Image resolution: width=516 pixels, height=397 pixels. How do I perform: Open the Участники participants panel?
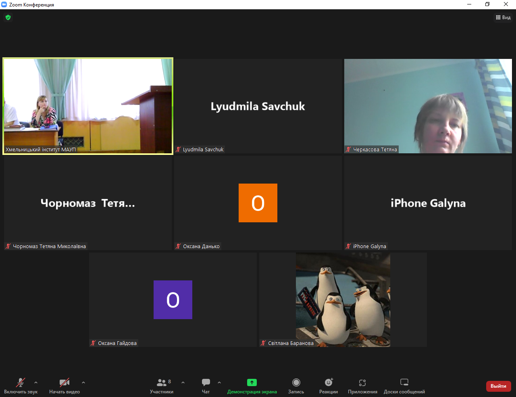162,386
